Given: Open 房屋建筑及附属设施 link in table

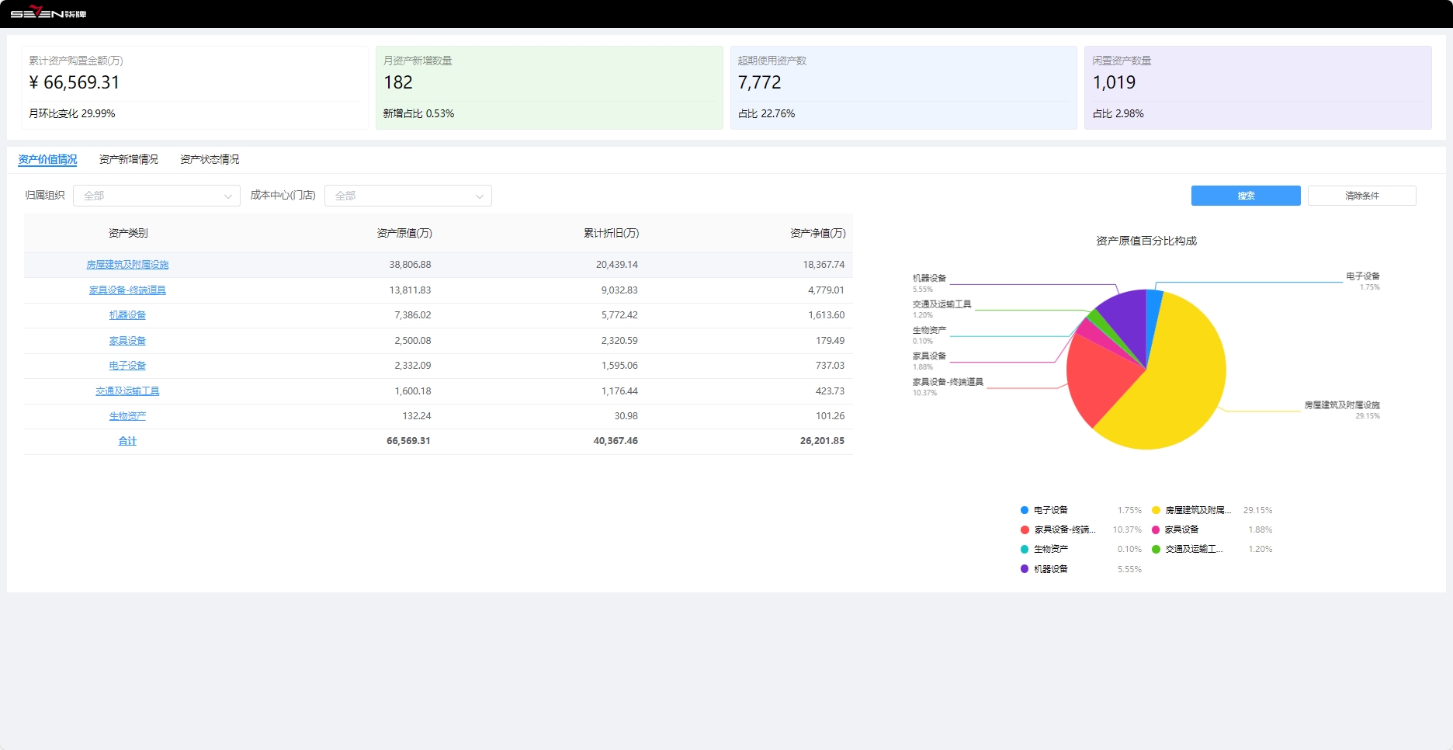Looking at the screenshot, I should pyautogui.click(x=127, y=265).
